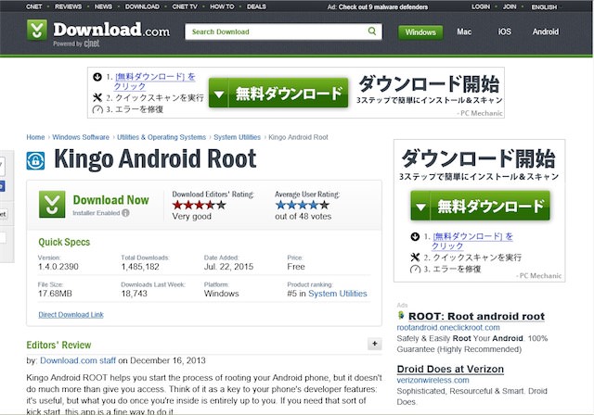594x415 pixels.
Task: Click the Download Now text link
Action: click(x=111, y=200)
